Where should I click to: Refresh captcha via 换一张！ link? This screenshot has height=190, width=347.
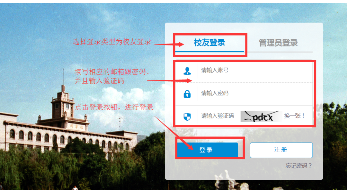294,116
